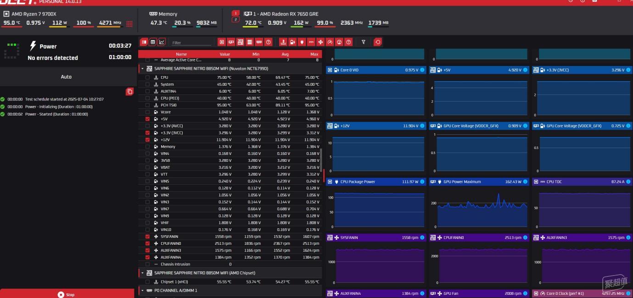
Task: Sort table by Max column
Action: [x=314, y=54]
